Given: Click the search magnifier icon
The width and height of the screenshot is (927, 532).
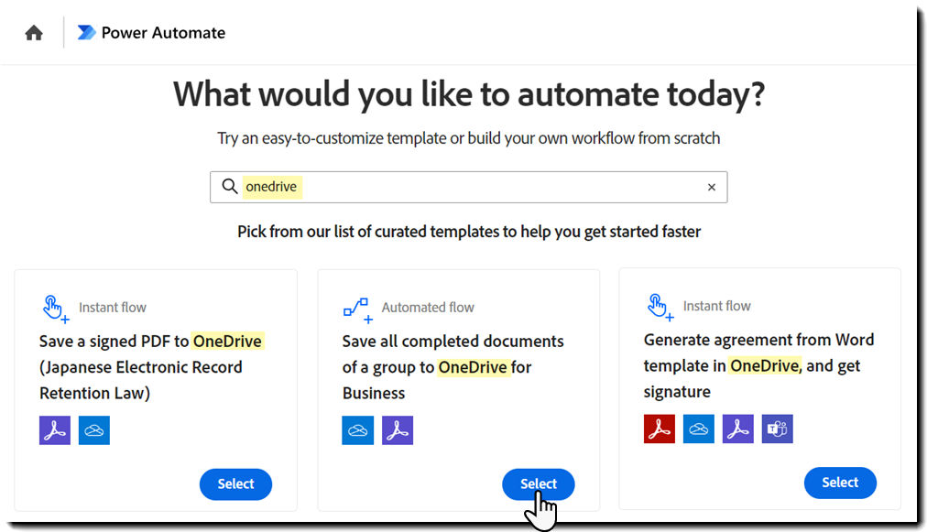Looking at the screenshot, I should click(229, 186).
